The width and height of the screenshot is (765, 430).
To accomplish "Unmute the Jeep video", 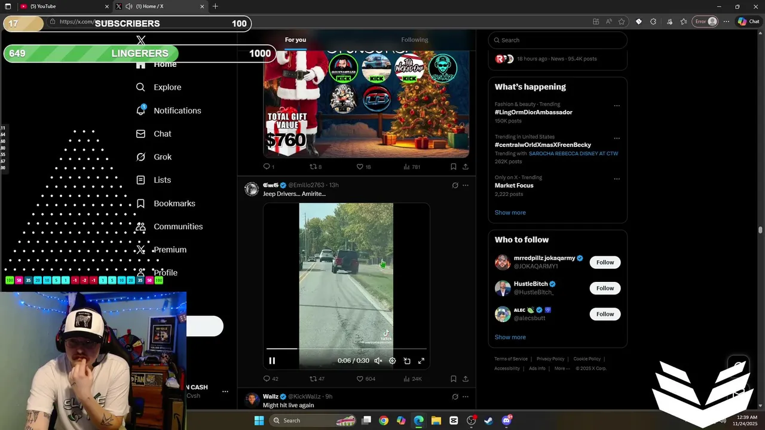I will [378, 361].
